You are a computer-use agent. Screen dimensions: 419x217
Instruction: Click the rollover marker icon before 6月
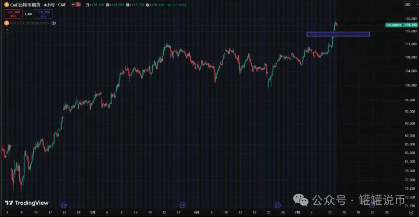pos(183,205)
